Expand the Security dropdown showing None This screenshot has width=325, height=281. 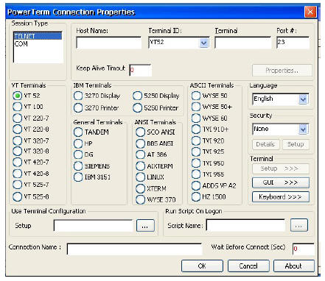tap(303, 129)
